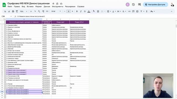Insert a chart
Viewport: 177px width, 99px height.
click(137, 11)
